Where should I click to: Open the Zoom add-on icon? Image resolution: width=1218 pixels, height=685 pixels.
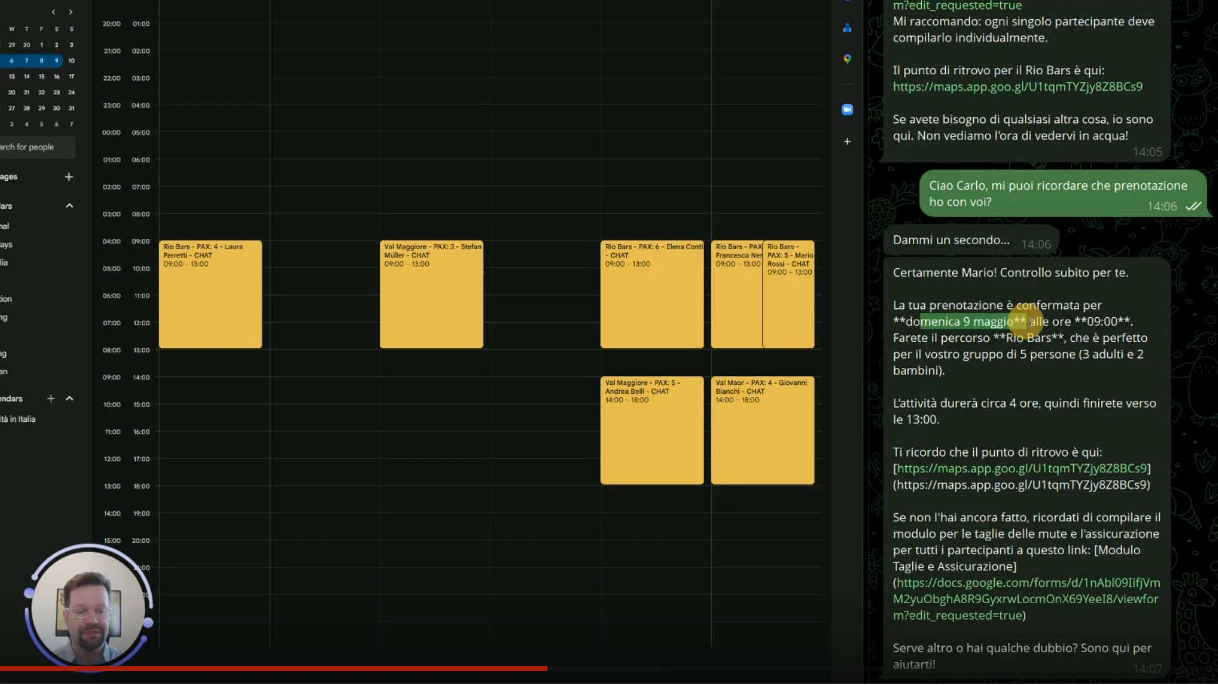[847, 110]
